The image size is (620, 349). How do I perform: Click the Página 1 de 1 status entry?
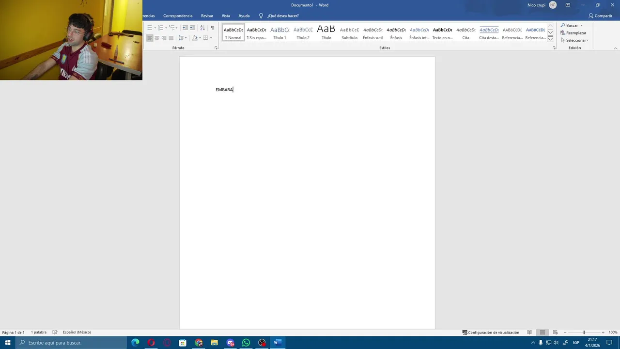pos(14,333)
